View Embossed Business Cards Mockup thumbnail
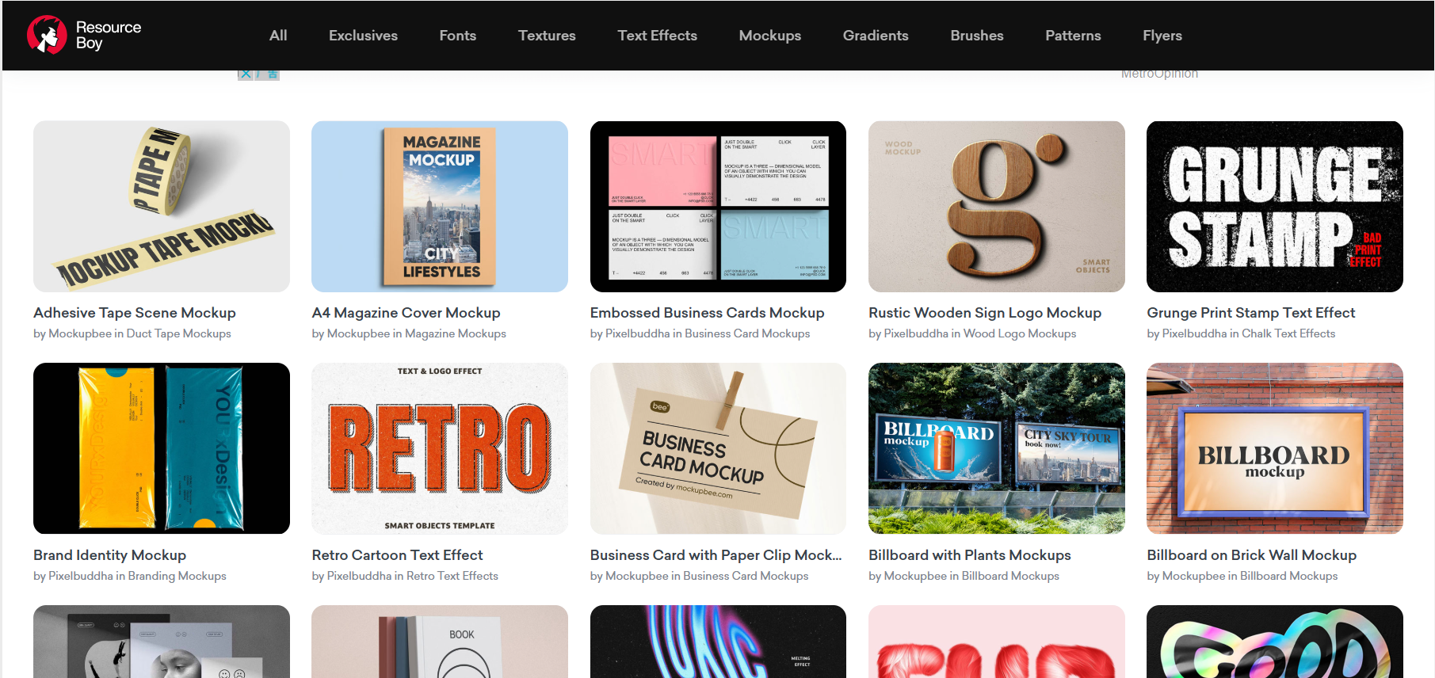 tap(718, 207)
